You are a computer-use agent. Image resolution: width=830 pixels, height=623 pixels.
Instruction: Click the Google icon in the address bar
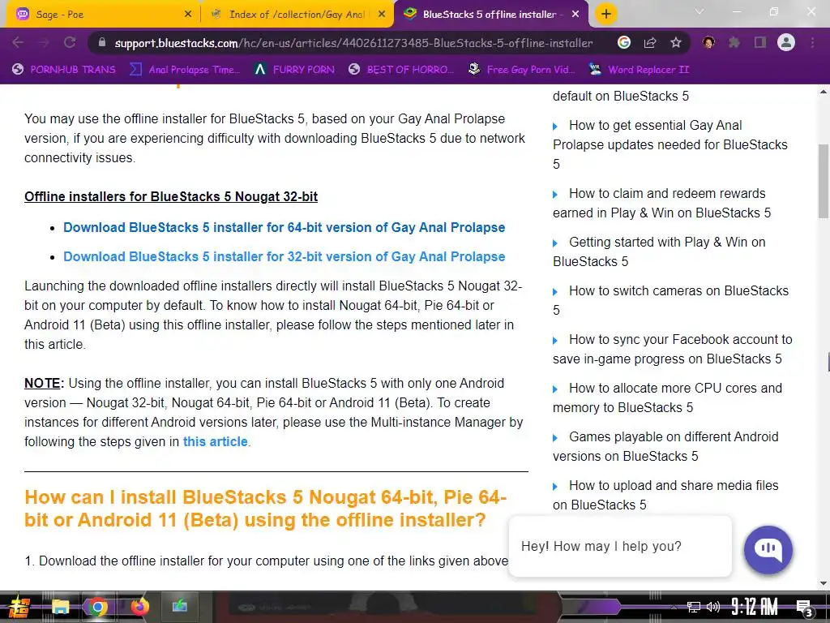(x=624, y=43)
